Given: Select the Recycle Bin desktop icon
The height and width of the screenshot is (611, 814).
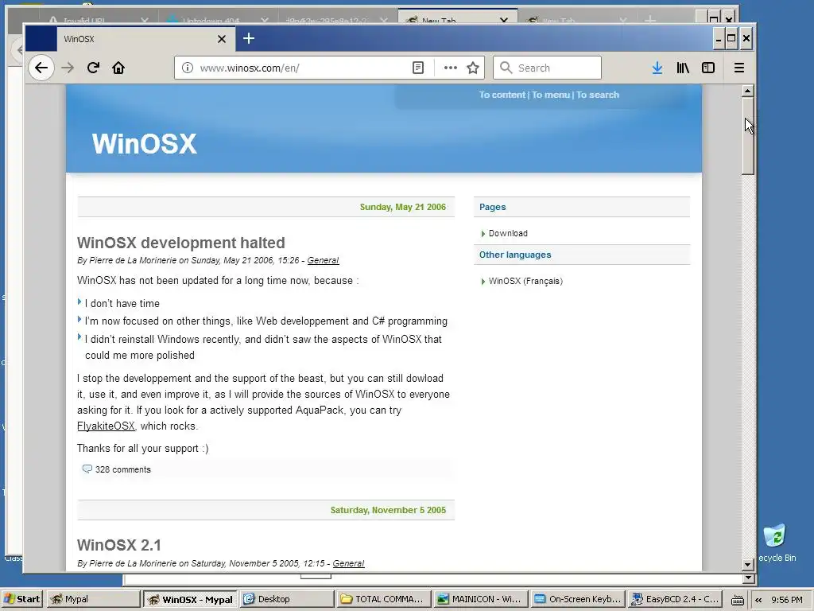Looking at the screenshot, I should click(776, 543).
